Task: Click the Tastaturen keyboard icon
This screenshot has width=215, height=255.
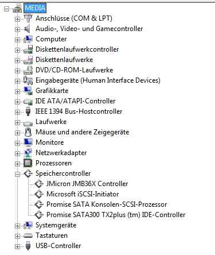Action: tap(28, 235)
